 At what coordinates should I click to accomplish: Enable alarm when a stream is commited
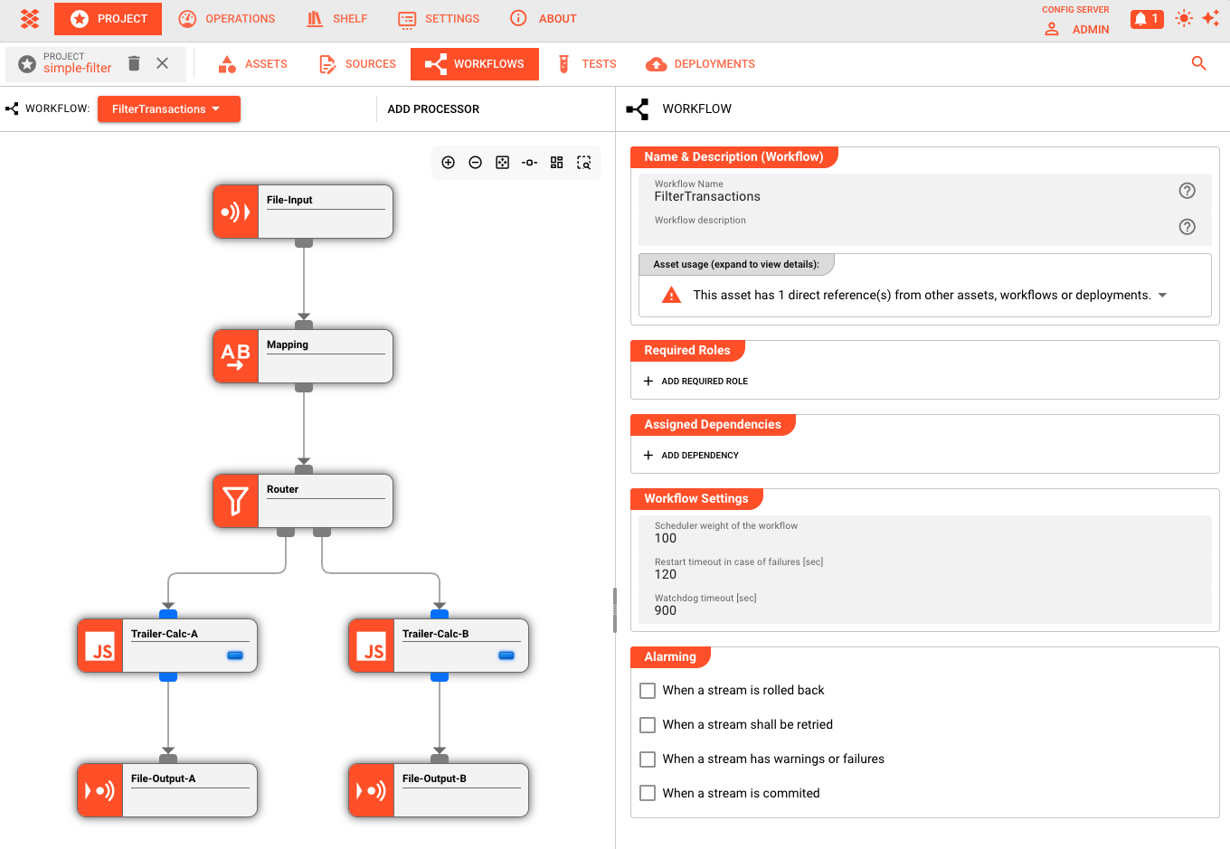tap(648, 794)
